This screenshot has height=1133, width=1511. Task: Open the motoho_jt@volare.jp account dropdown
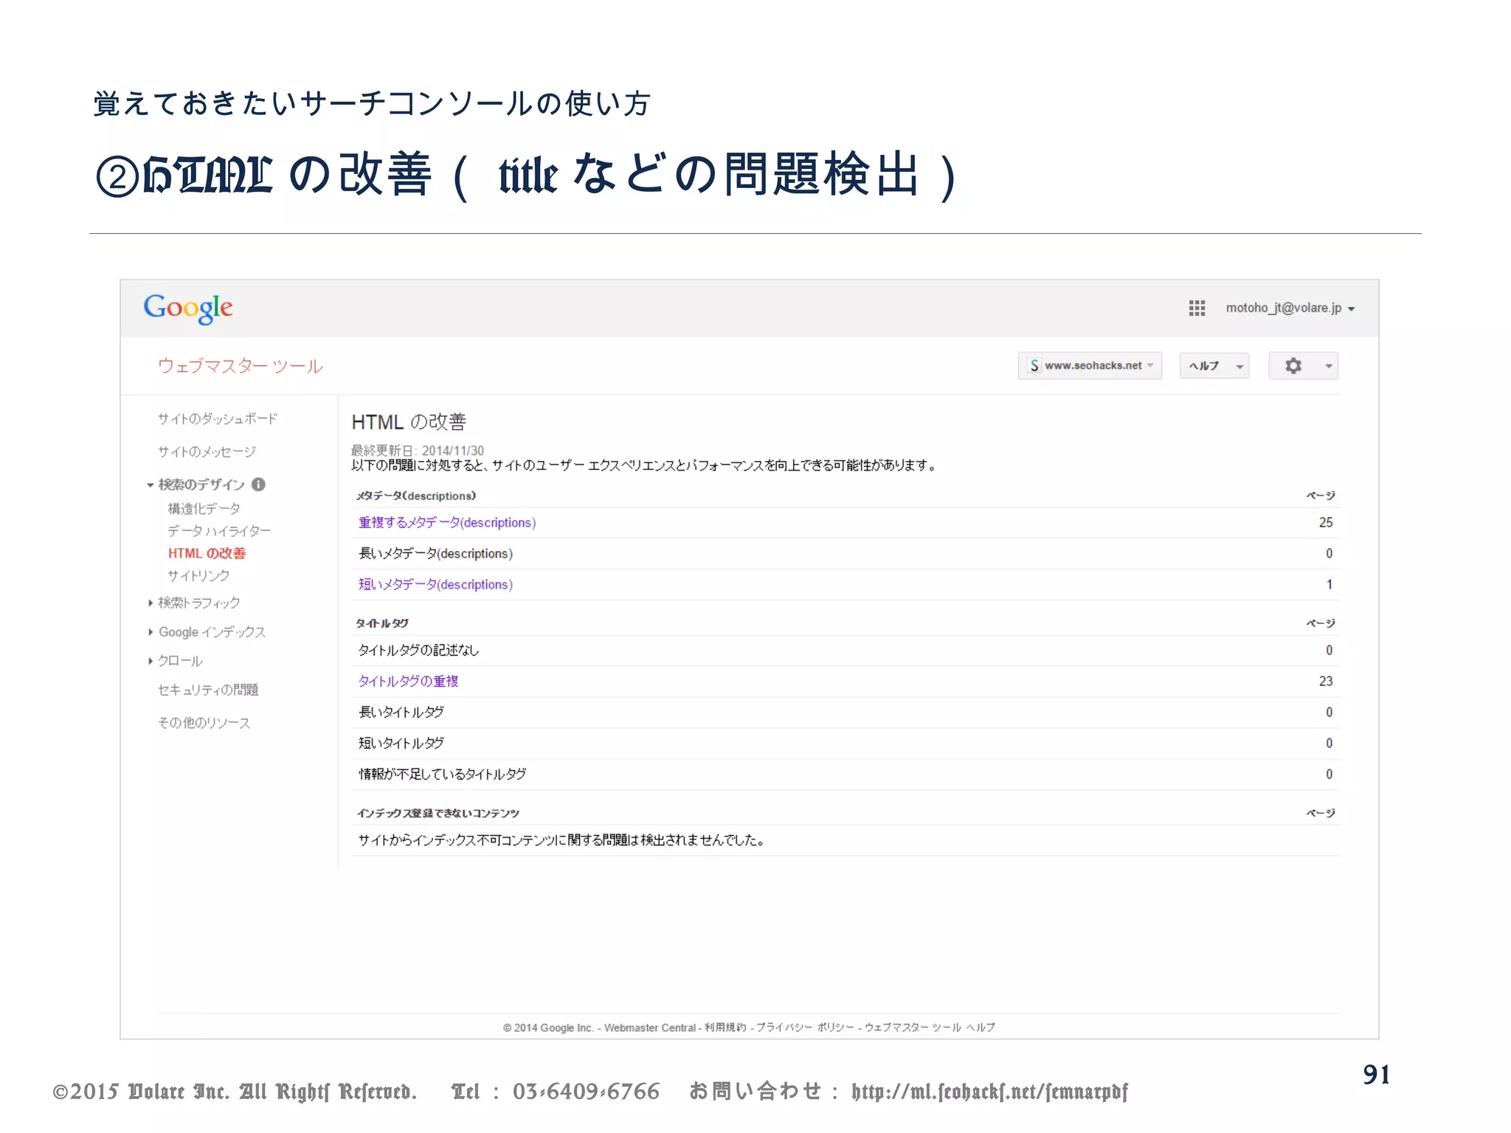tap(1290, 308)
